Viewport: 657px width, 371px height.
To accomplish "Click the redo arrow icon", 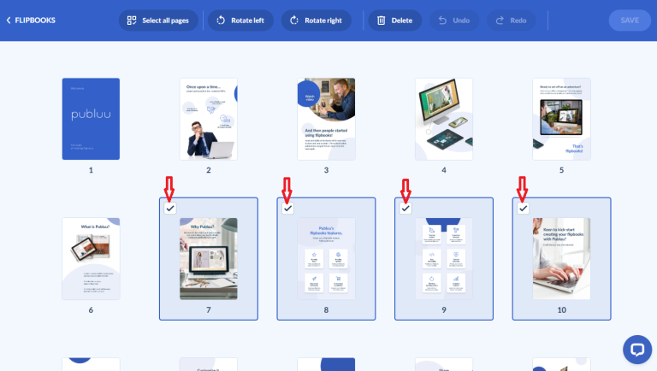I will point(500,21).
